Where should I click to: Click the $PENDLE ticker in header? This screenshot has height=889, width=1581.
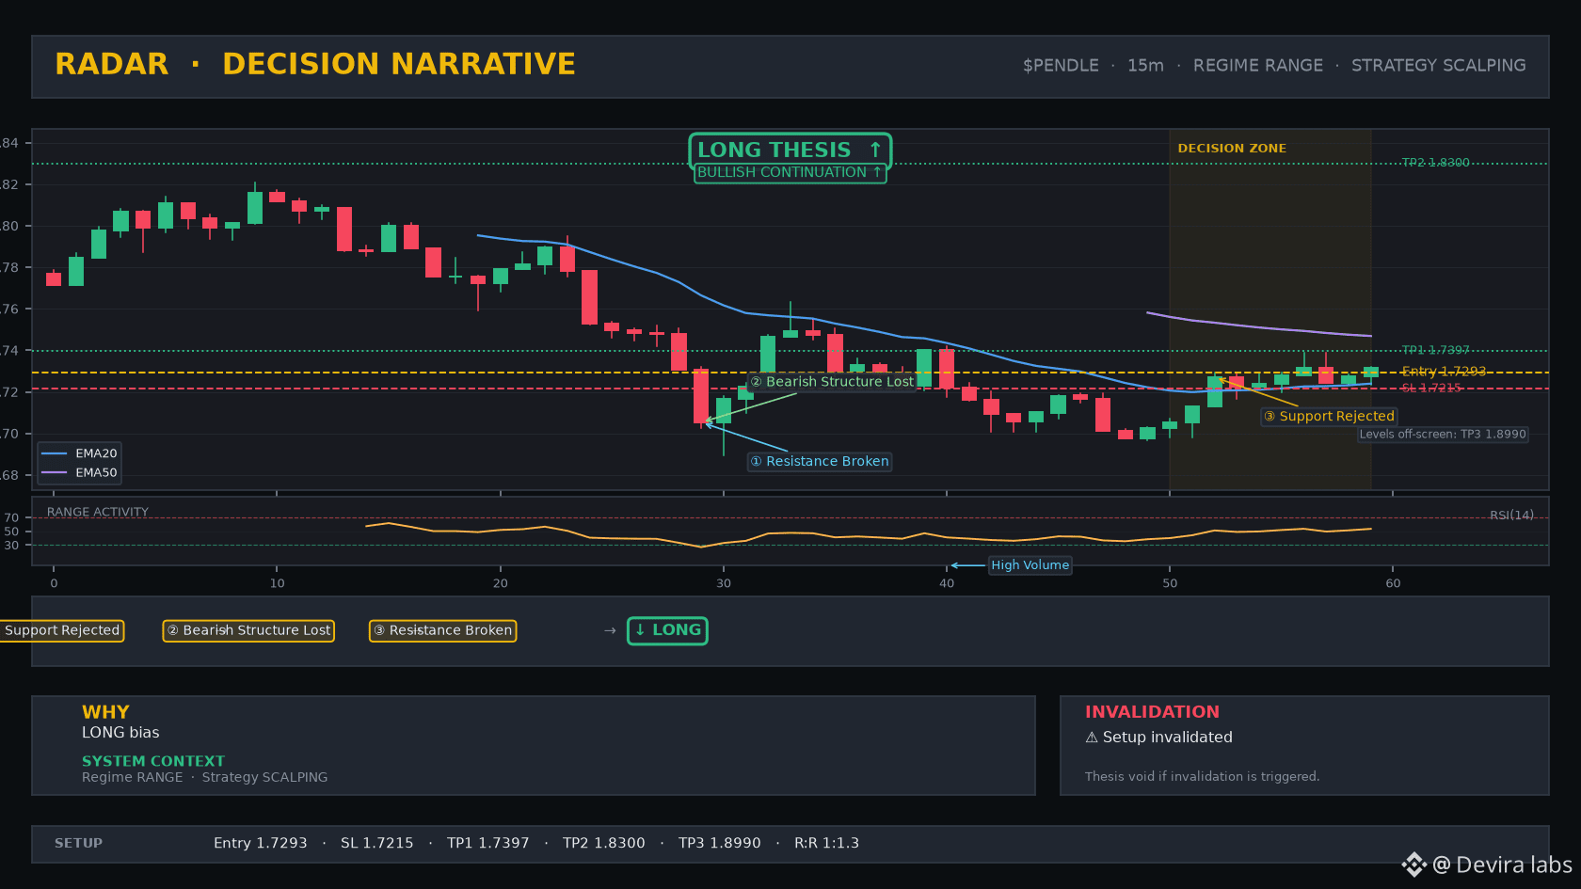pos(1061,66)
